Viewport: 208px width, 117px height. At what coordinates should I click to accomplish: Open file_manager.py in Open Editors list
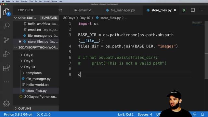(36, 36)
